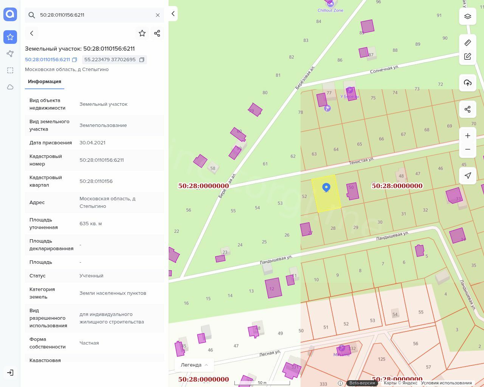Collapse the side information panel

click(173, 14)
